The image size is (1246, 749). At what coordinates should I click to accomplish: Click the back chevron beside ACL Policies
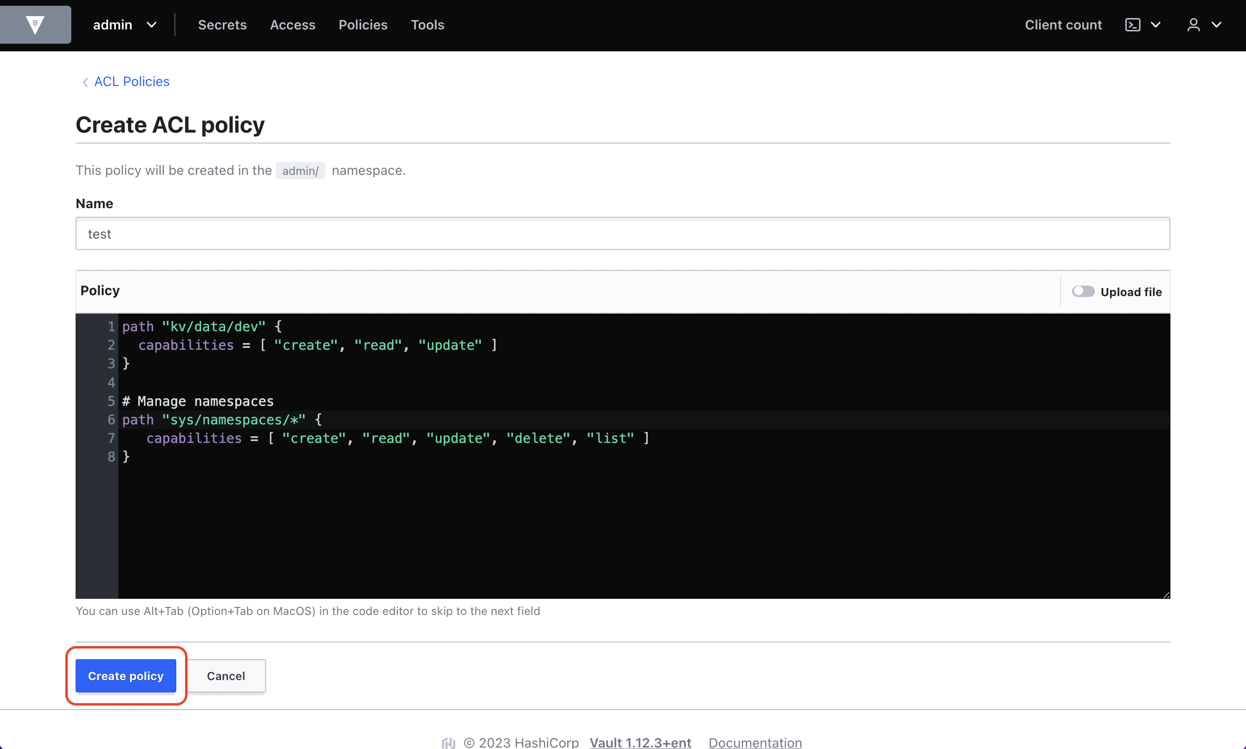tap(85, 82)
